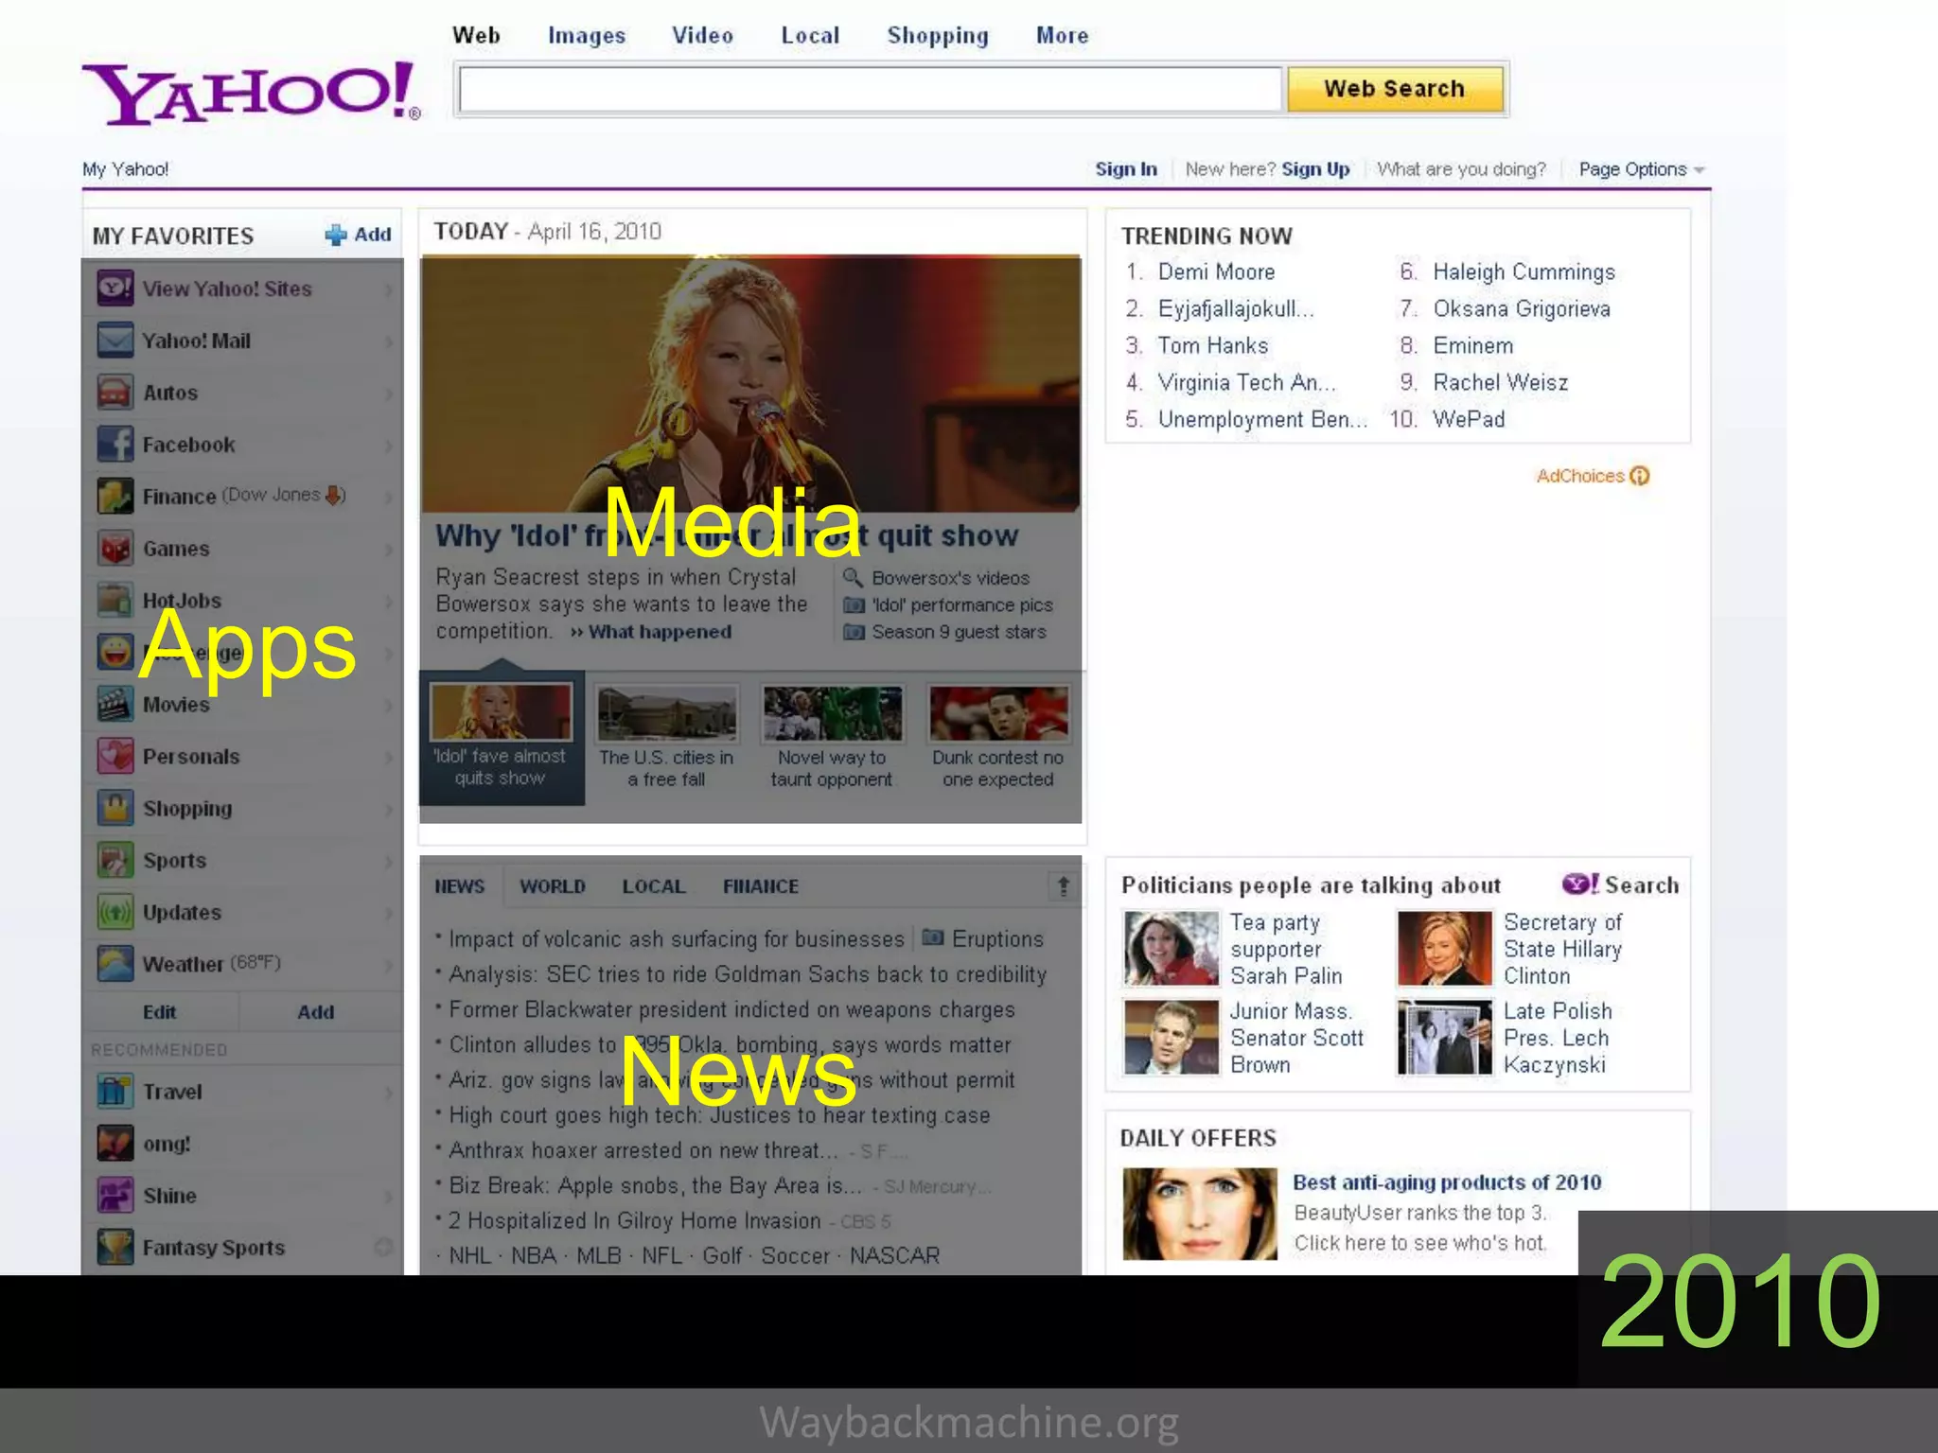Switch to the Video search tab

(702, 36)
